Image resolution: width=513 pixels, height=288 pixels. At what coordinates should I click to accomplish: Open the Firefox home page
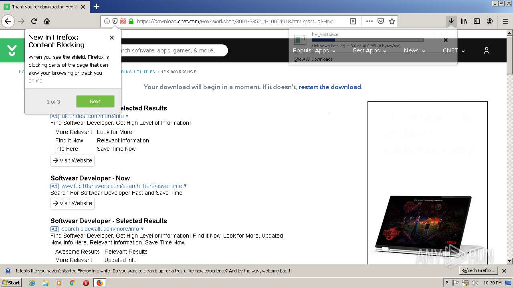(x=47, y=21)
